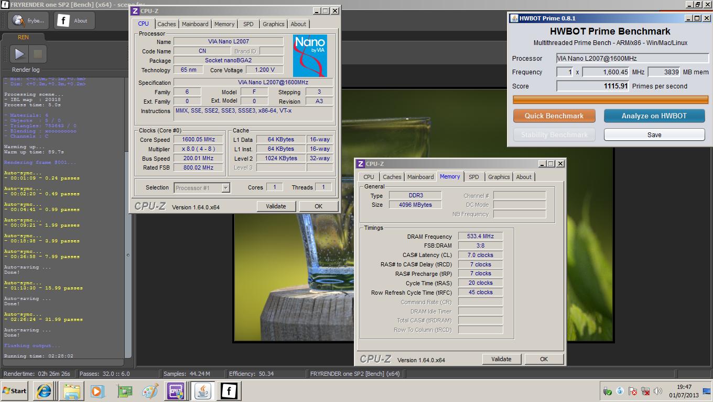
Task: Click Analyze on HWBOT button
Action: click(x=654, y=116)
